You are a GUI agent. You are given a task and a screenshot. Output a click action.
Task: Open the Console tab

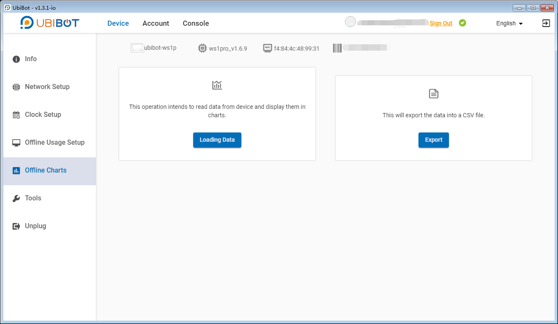point(196,23)
